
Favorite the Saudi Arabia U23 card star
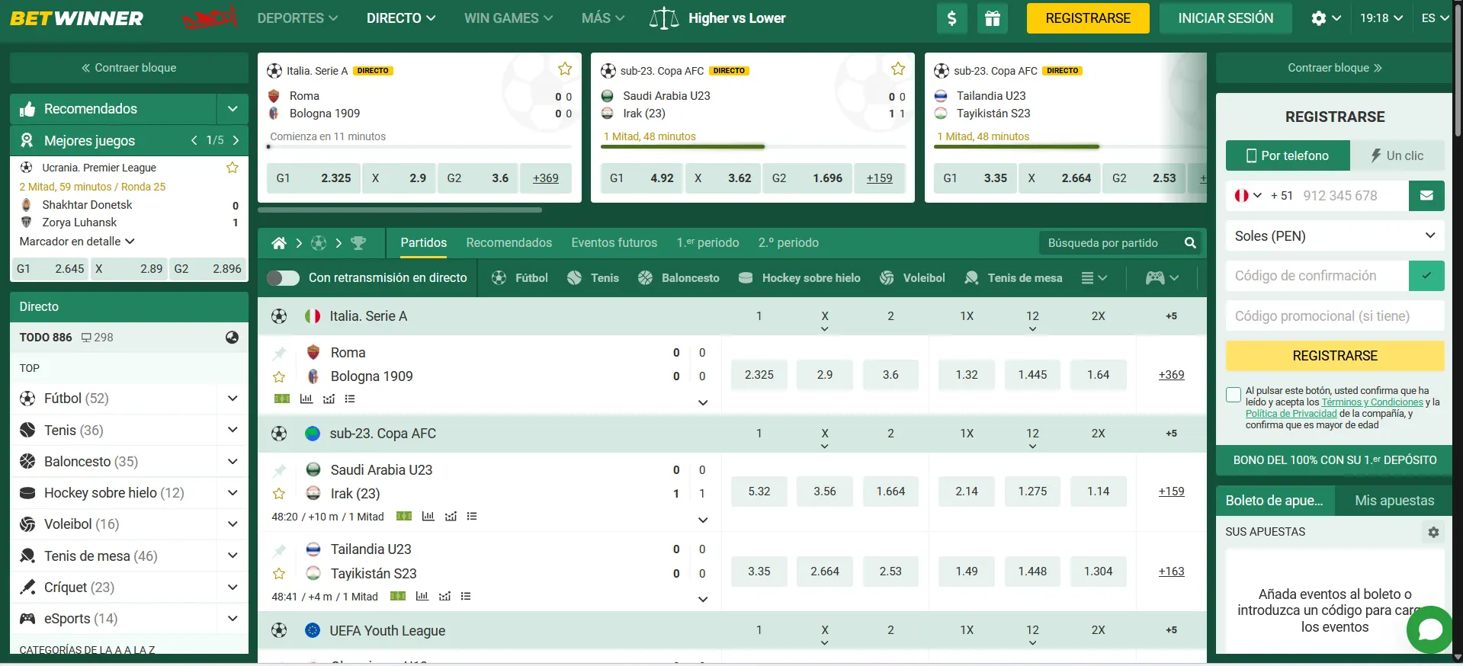(898, 69)
